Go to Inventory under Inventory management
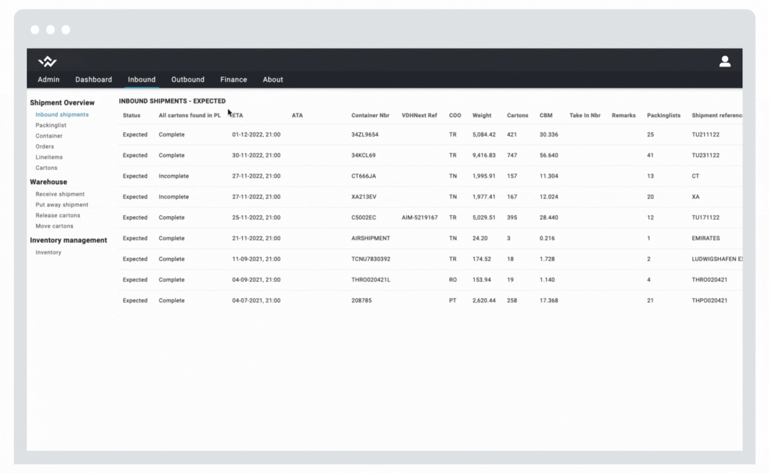 tap(48, 252)
